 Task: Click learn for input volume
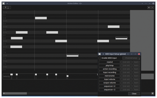136,79
